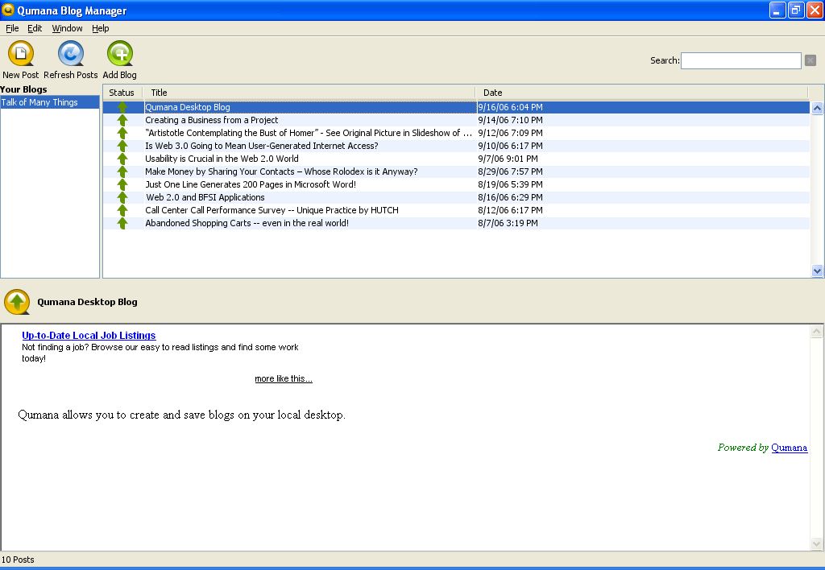The image size is (825, 570).
Task: Open the Qumana powered-by link
Action: [790, 448]
